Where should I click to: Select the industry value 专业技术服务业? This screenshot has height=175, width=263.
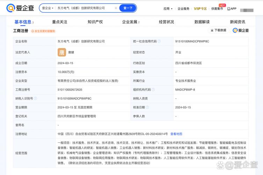pos(185,81)
